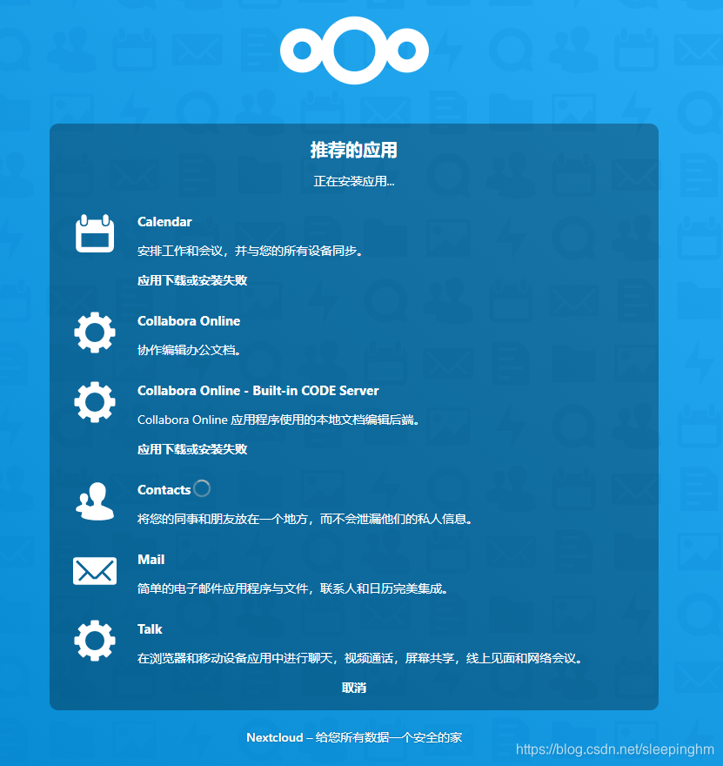
Task: Click the 推荐的应用 heading
Action: click(354, 150)
